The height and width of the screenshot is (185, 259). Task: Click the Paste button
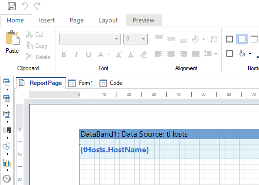pyautogui.click(x=12, y=42)
